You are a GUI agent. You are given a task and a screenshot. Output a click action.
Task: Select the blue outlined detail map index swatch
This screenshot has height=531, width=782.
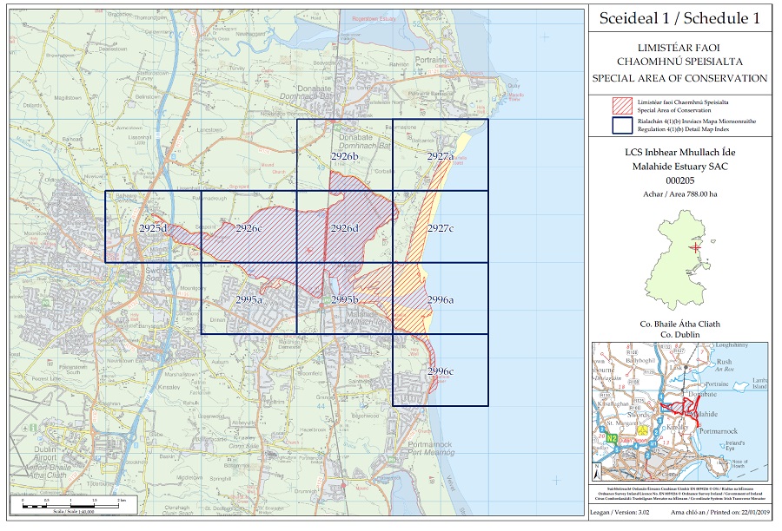pyautogui.click(x=622, y=125)
